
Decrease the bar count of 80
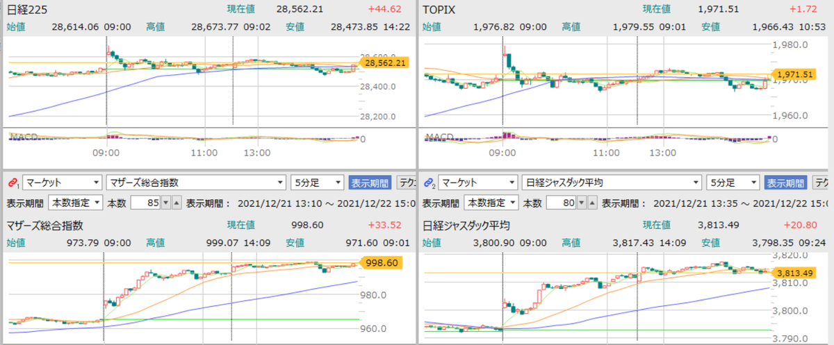click(x=581, y=203)
